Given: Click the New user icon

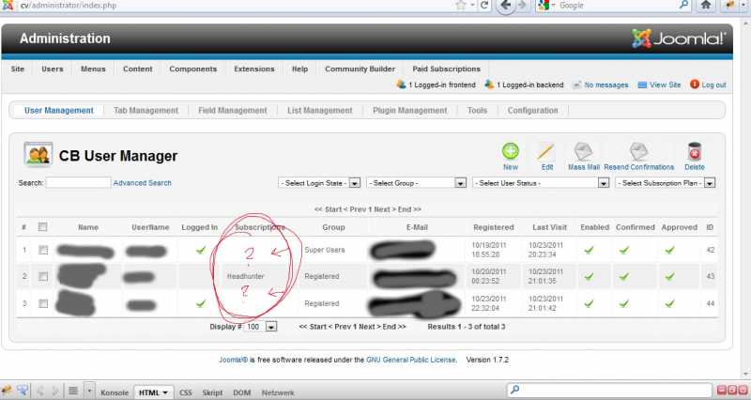Looking at the screenshot, I should pyautogui.click(x=510, y=151).
